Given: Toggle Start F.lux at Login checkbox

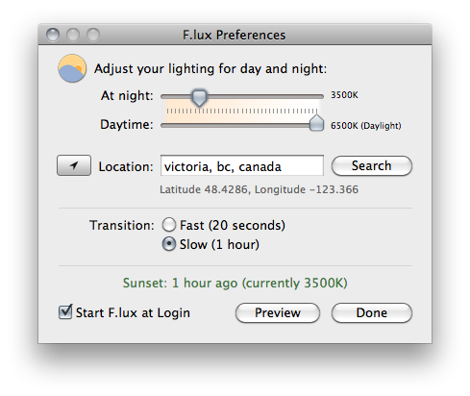Looking at the screenshot, I should click(x=65, y=312).
